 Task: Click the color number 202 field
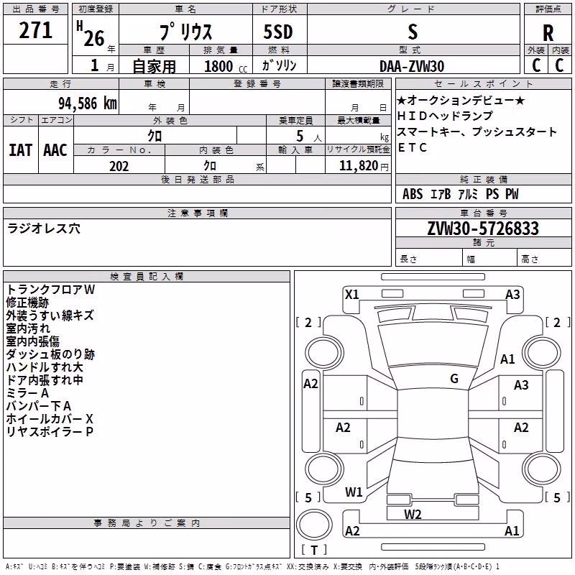pos(119,166)
